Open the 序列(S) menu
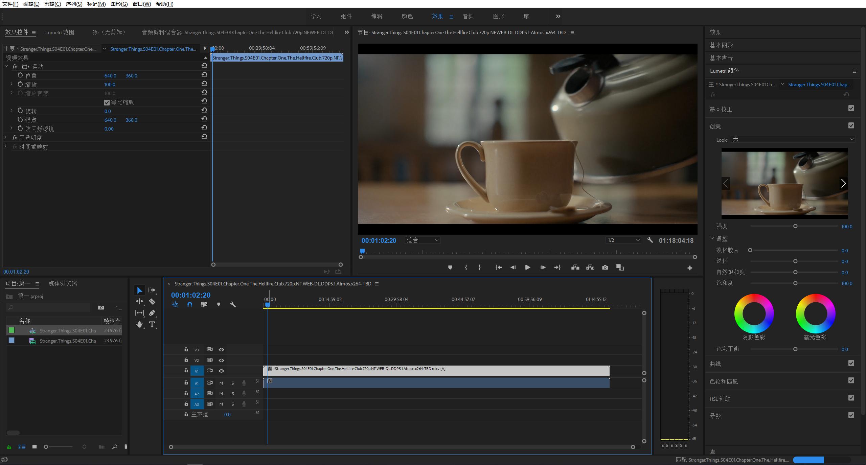Image resolution: width=866 pixels, height=465 pixels. pos(74,4)
